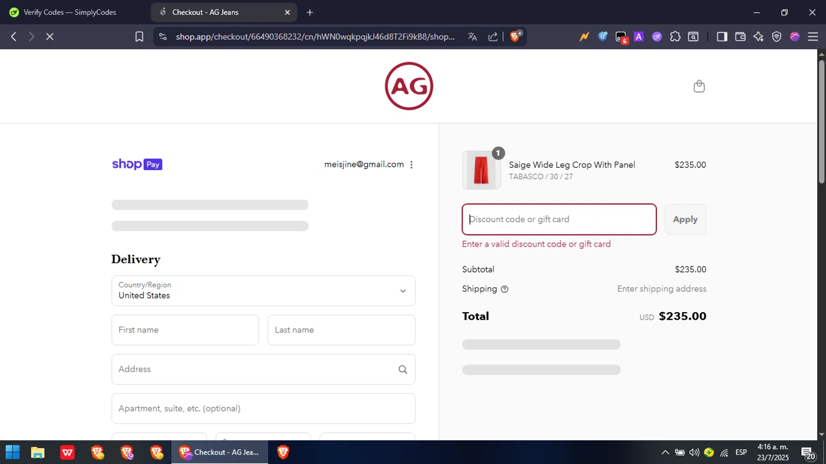Click the purple round link extension icon

point(657,36)
